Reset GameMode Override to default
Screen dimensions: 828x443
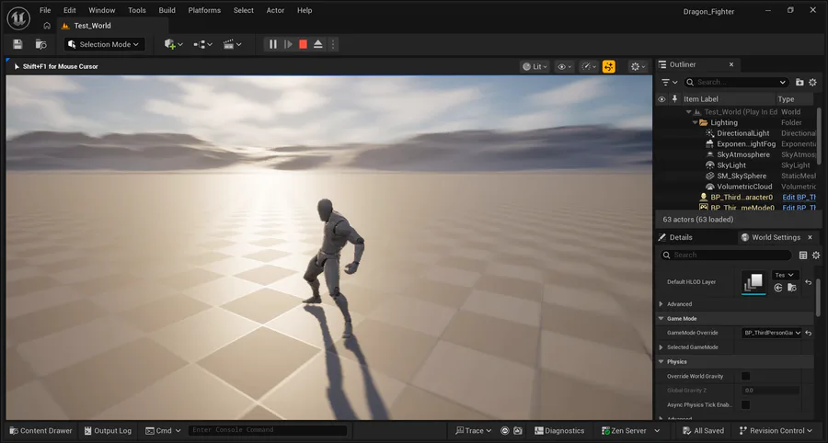809,333
